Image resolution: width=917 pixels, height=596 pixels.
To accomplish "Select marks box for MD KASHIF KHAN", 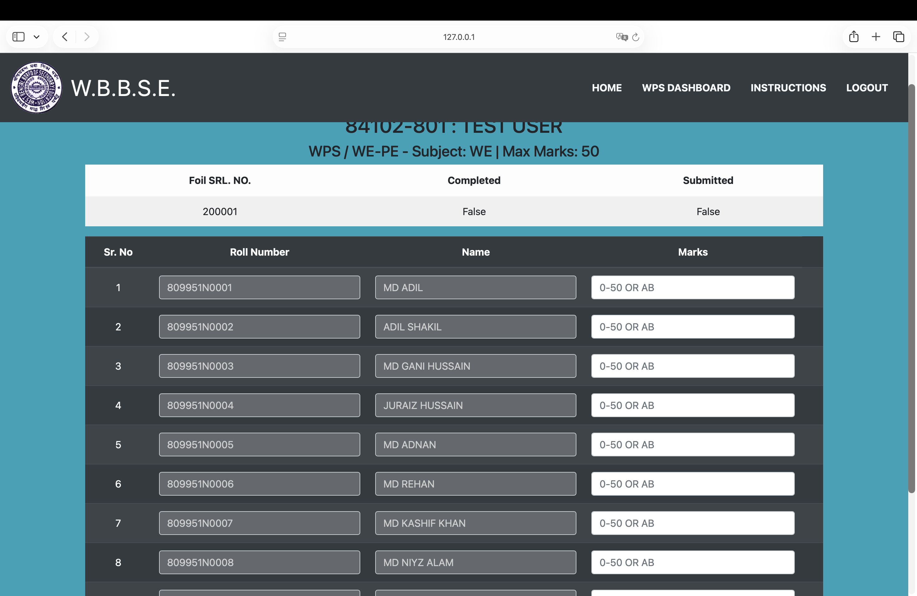I will point(692,523).
